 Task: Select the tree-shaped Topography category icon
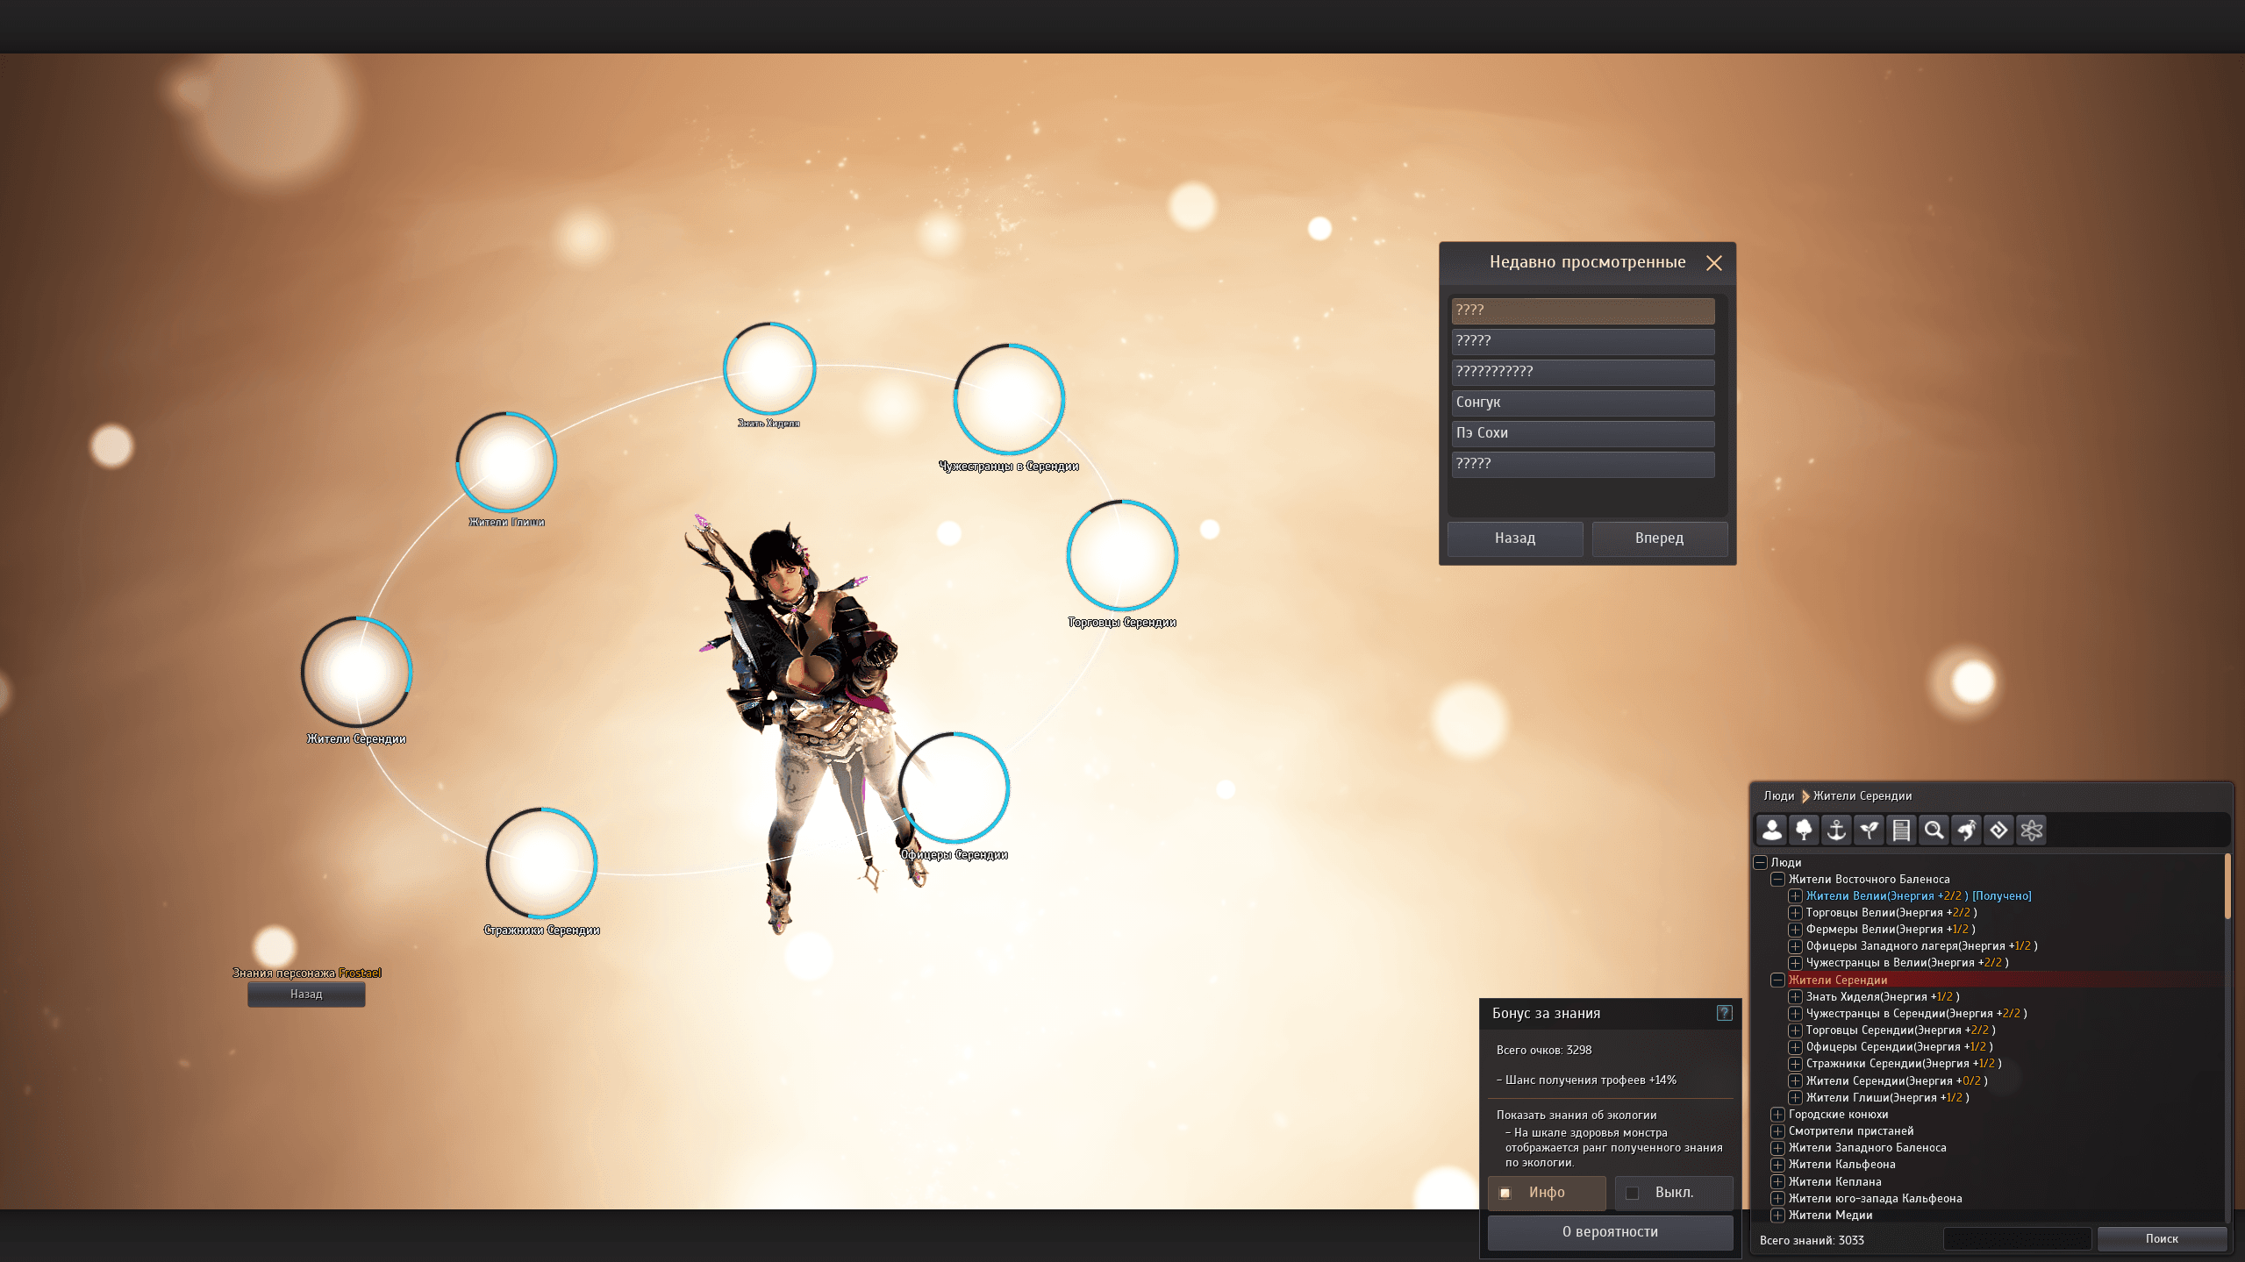pos(1804,830)
